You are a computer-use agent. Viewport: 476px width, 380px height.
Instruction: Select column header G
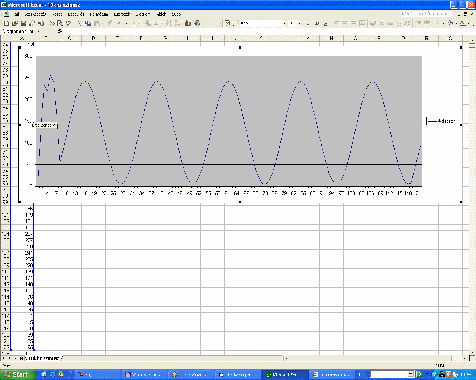[165, 38]
